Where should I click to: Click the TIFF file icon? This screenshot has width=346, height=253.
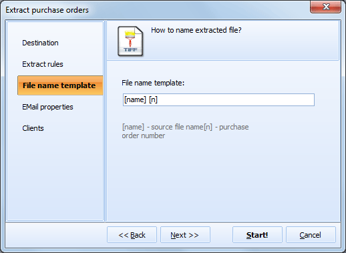coord(130,41)
